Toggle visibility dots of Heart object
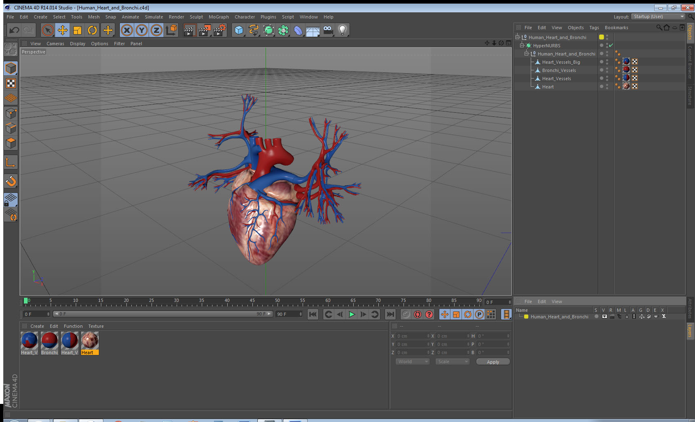The height and width of the screenshot is (422, 695). point(607,86)
